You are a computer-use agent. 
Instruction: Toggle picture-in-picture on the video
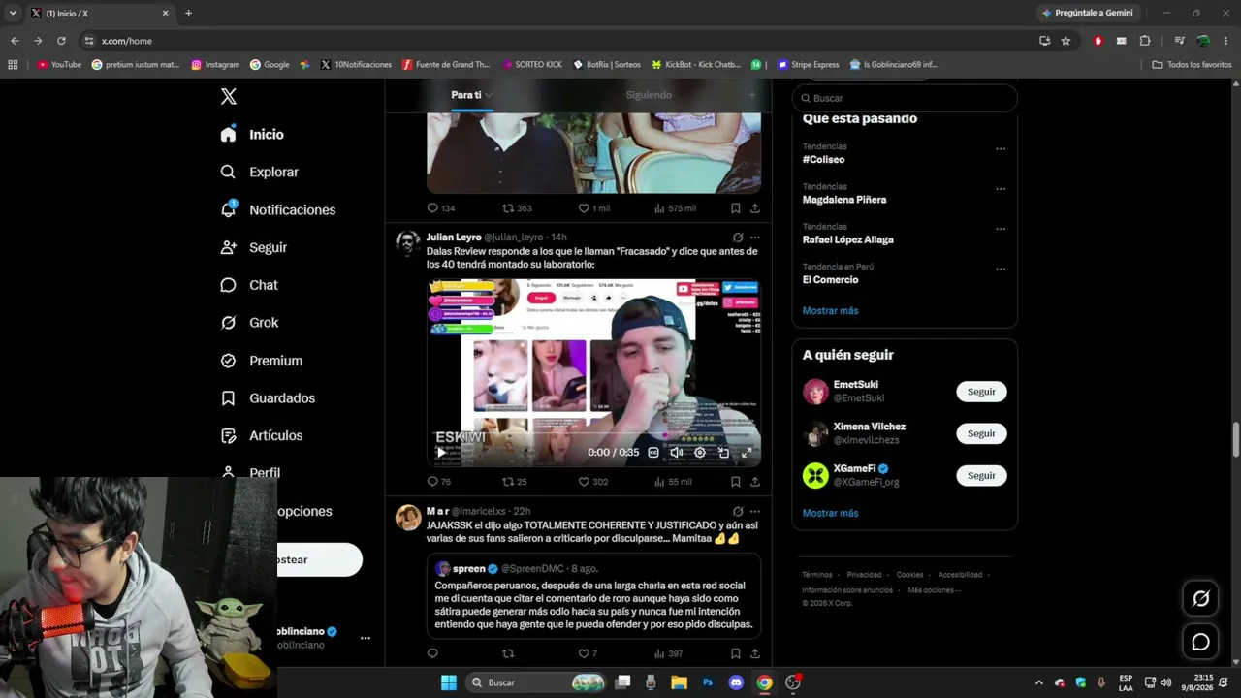coord(723,453)
